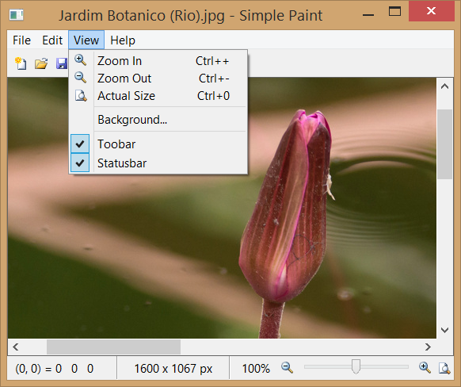Click the horizontal scrollbar right arrow
This screenshot has height=387, width=461.
pos(428,347)
